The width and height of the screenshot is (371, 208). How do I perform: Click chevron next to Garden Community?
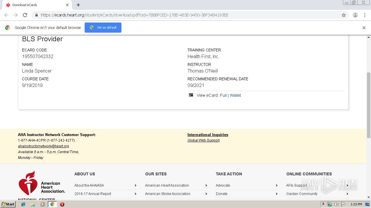pos(347,194)
